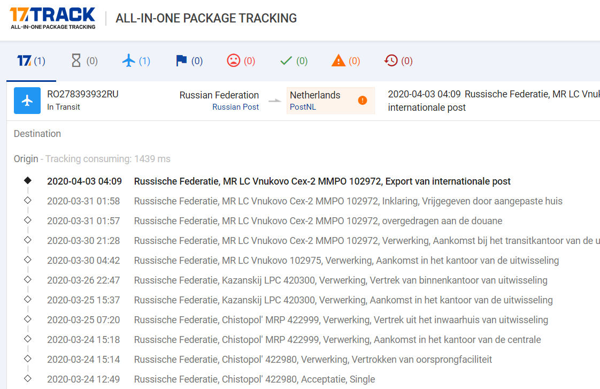The height and width of the screenshot is (389, 600).
Task: Select the Chistopol' Vertrek uit het inwaarhuis event
Action: [x=341, y=320]
